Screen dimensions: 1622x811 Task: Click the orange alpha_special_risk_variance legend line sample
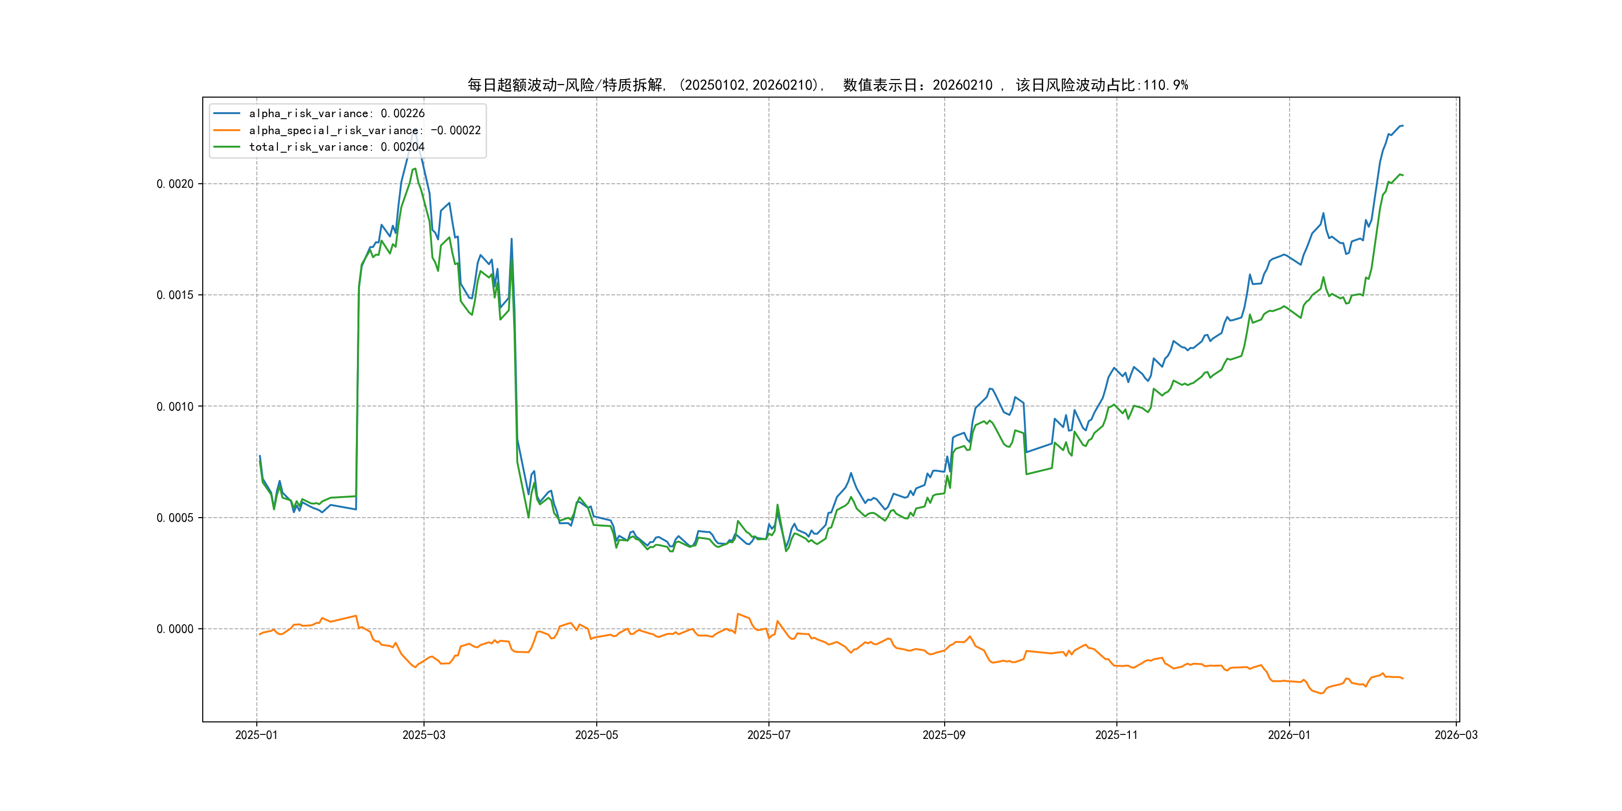pyautogui.click(x=227, y=130)
